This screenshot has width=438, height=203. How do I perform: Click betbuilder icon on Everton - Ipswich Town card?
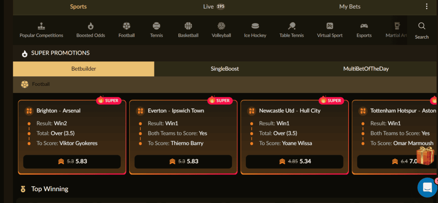(140, 111)
